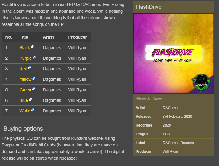Viewport: 219px width, 166px height.
Task: Open the Yellow song link
Action: click(25, 79)
